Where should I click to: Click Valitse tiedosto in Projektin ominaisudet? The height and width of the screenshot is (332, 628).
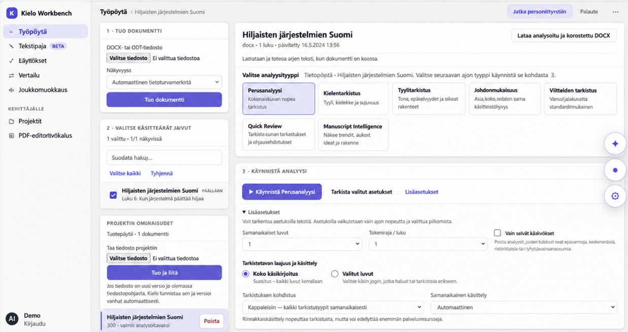coord(128,258)
